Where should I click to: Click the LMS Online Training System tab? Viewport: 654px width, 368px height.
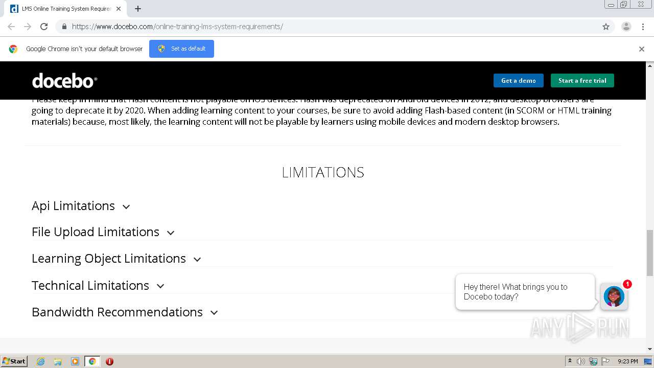[64, 9]
